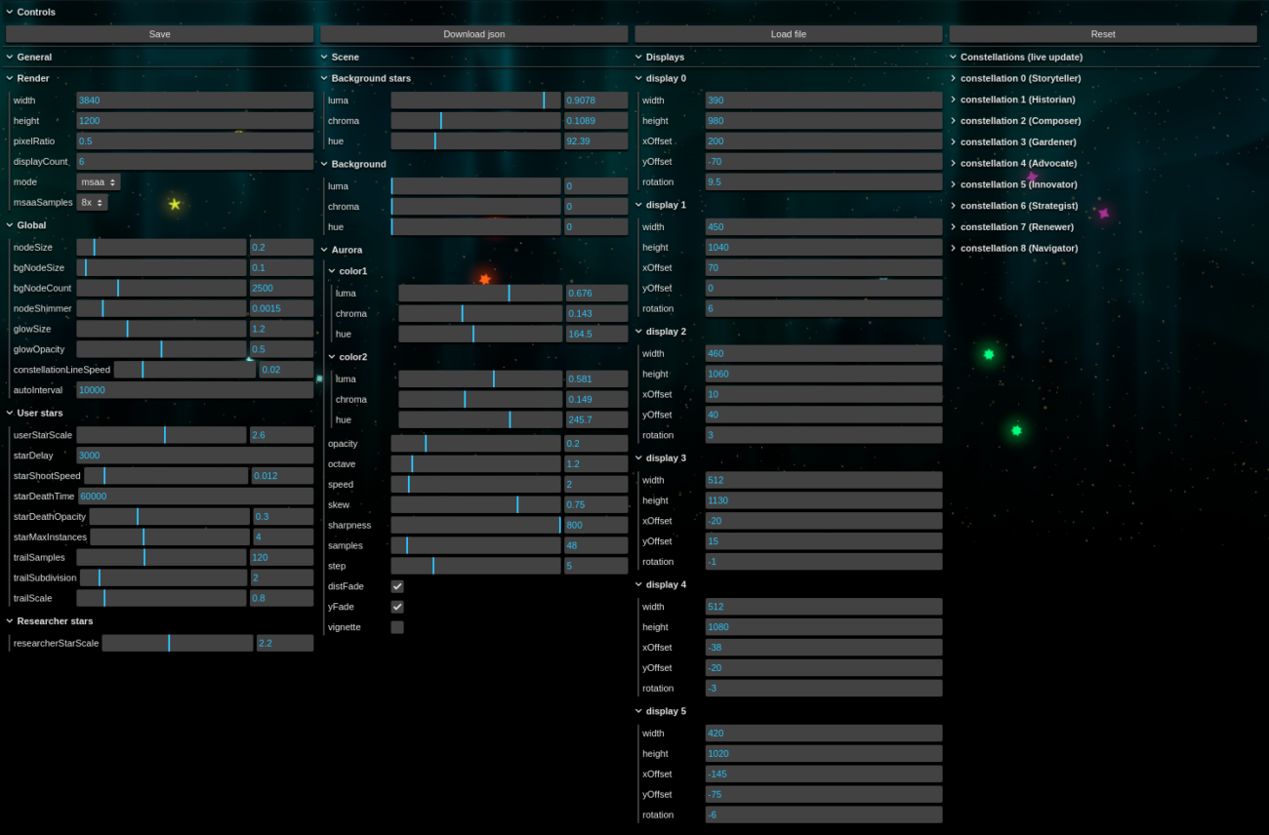The height and width of the screenshot is (835, 1269).
Task: Open the render mode dropdown showing msaa
Action: [99, 182]
